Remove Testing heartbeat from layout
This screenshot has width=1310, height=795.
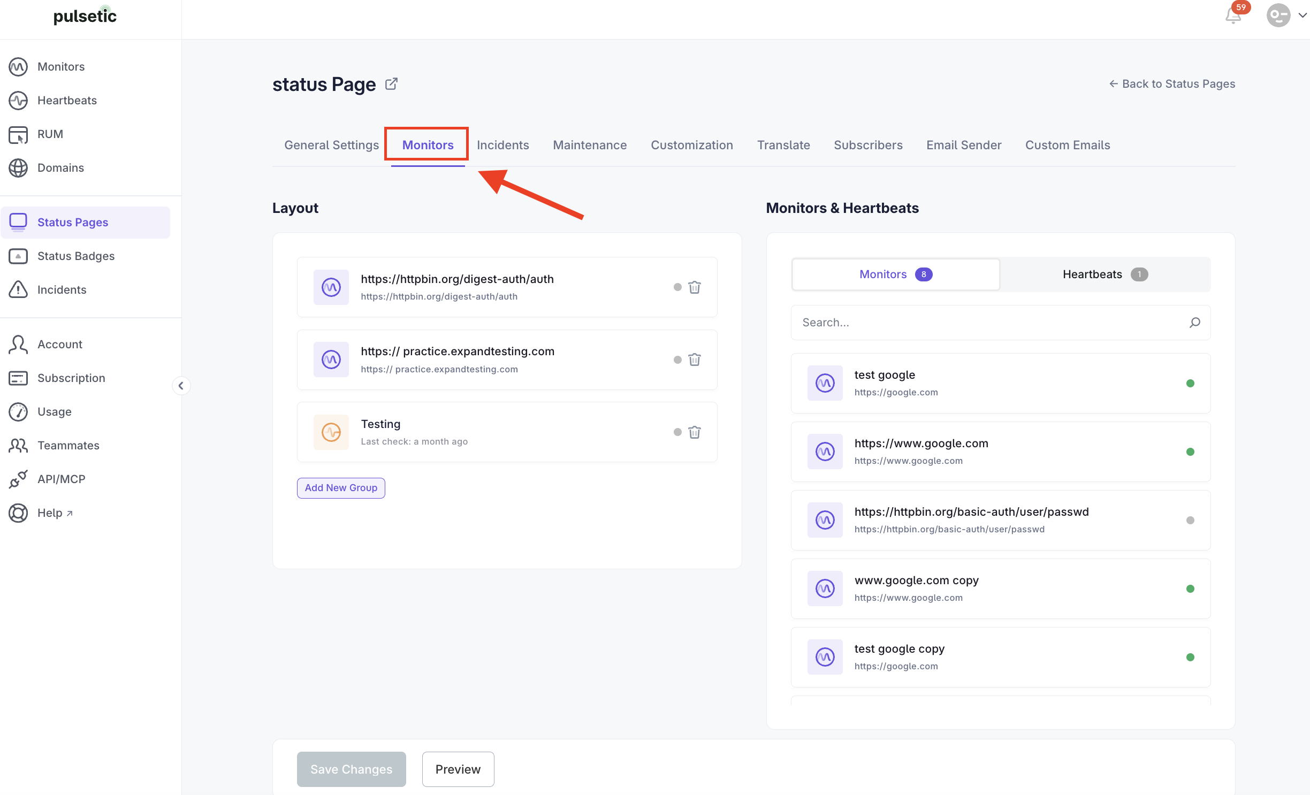695,432
